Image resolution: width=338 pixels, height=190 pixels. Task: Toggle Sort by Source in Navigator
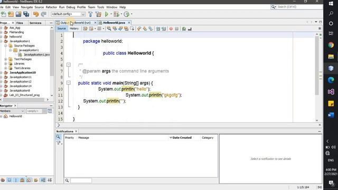pyautogui.click(x=50, y=180)
